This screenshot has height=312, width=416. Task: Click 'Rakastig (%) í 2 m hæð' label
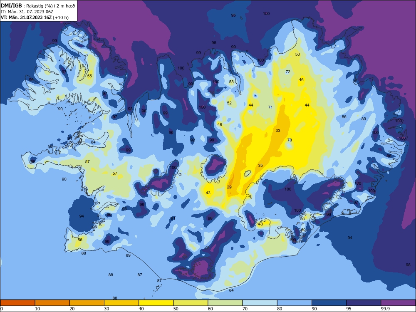tap(51, 6)
